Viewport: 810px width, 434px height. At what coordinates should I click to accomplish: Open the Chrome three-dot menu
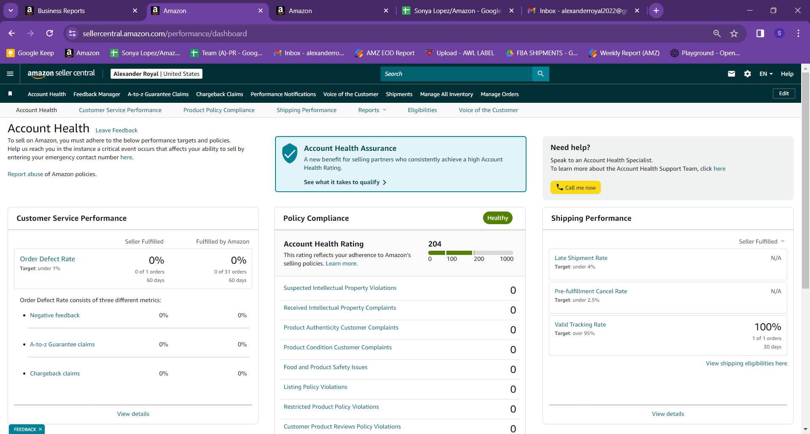[798, 33]
